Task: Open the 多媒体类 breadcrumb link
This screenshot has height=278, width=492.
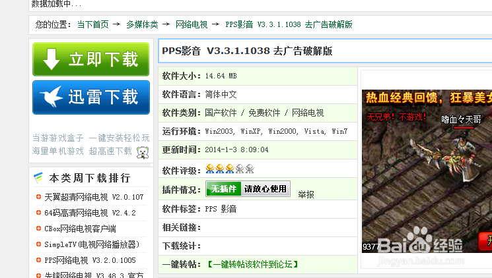Action: 142,24
